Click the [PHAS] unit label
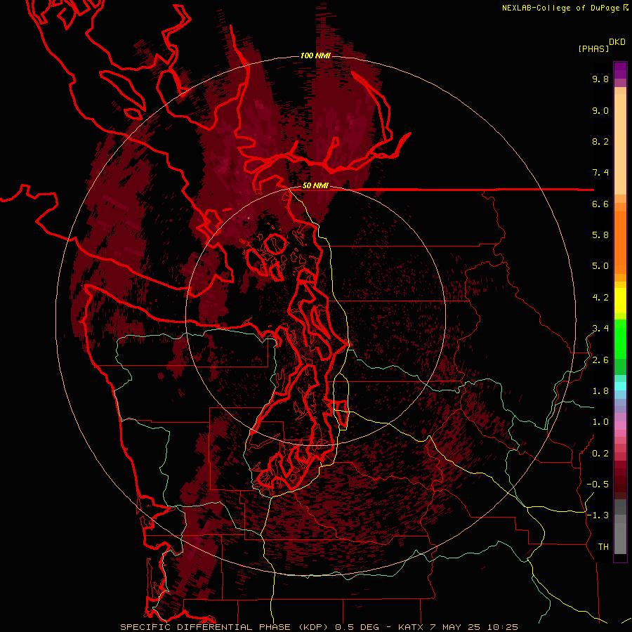The width and height of the screenshot is (632, 632). (593, 48)
